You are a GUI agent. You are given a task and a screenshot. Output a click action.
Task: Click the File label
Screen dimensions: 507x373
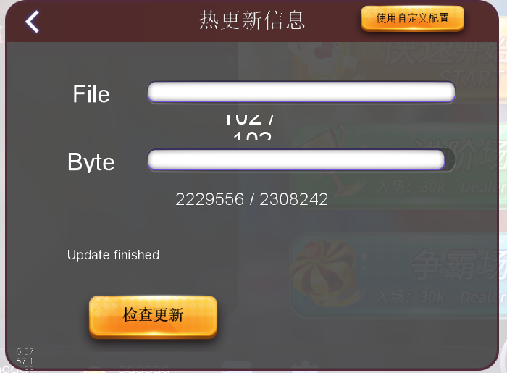click(91, 93)
